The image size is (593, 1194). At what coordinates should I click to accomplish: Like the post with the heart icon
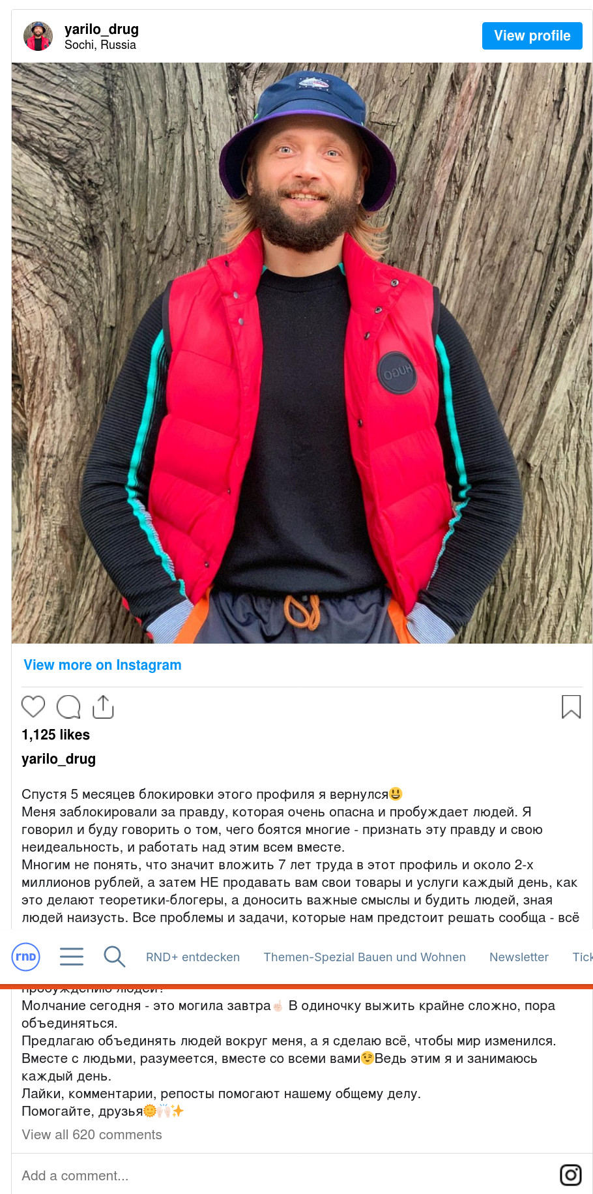point(33,707)
